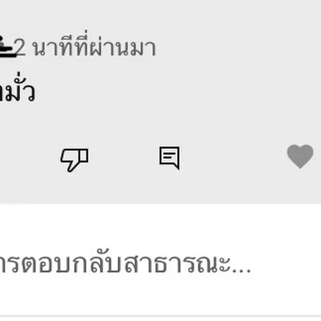Toggle dislike on the มั่ว comment
Screen dimensions: 321x321
(75, 160)
